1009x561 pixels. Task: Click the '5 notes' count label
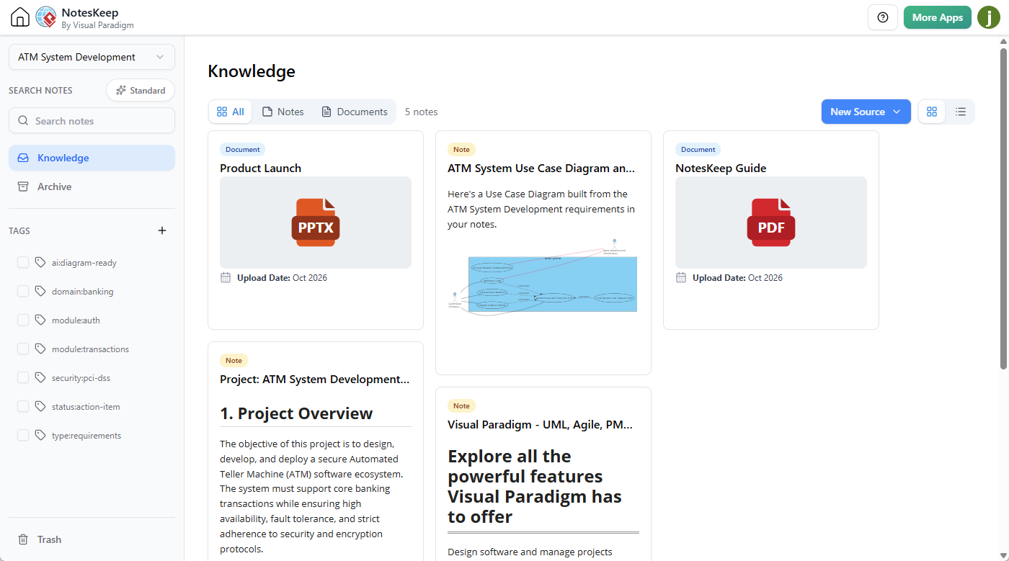pos(421,112)
